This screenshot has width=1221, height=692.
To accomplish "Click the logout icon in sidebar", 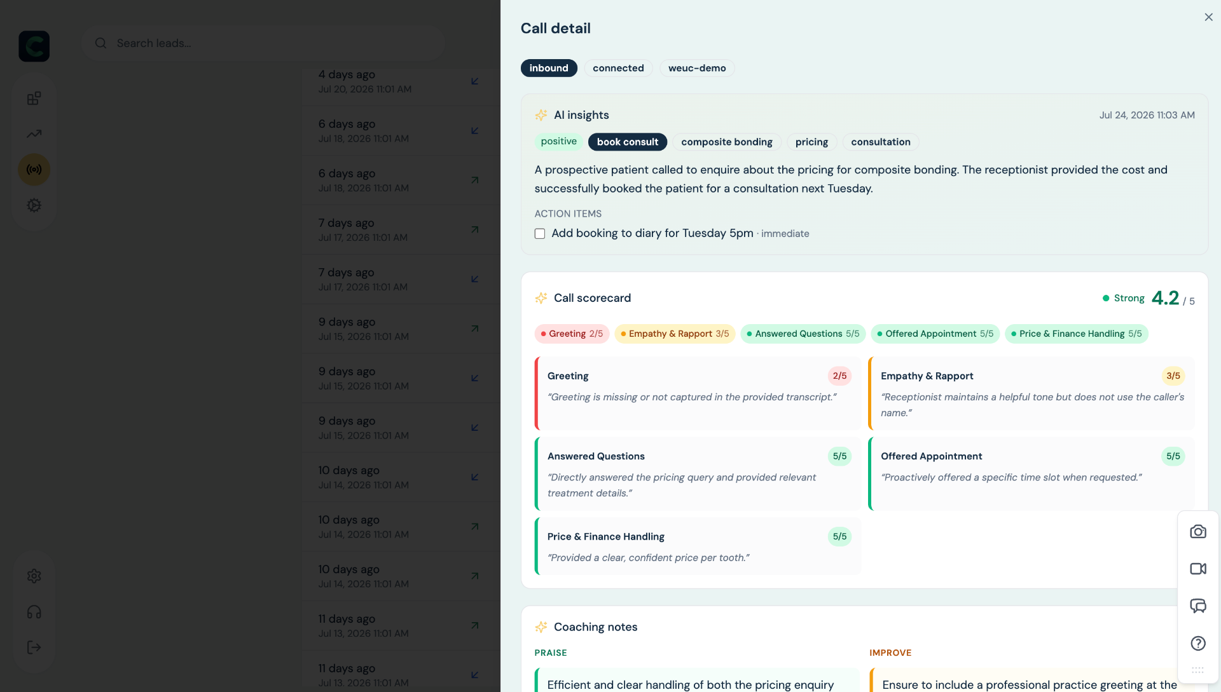I will pyautogui.click(x=34, y=647).
